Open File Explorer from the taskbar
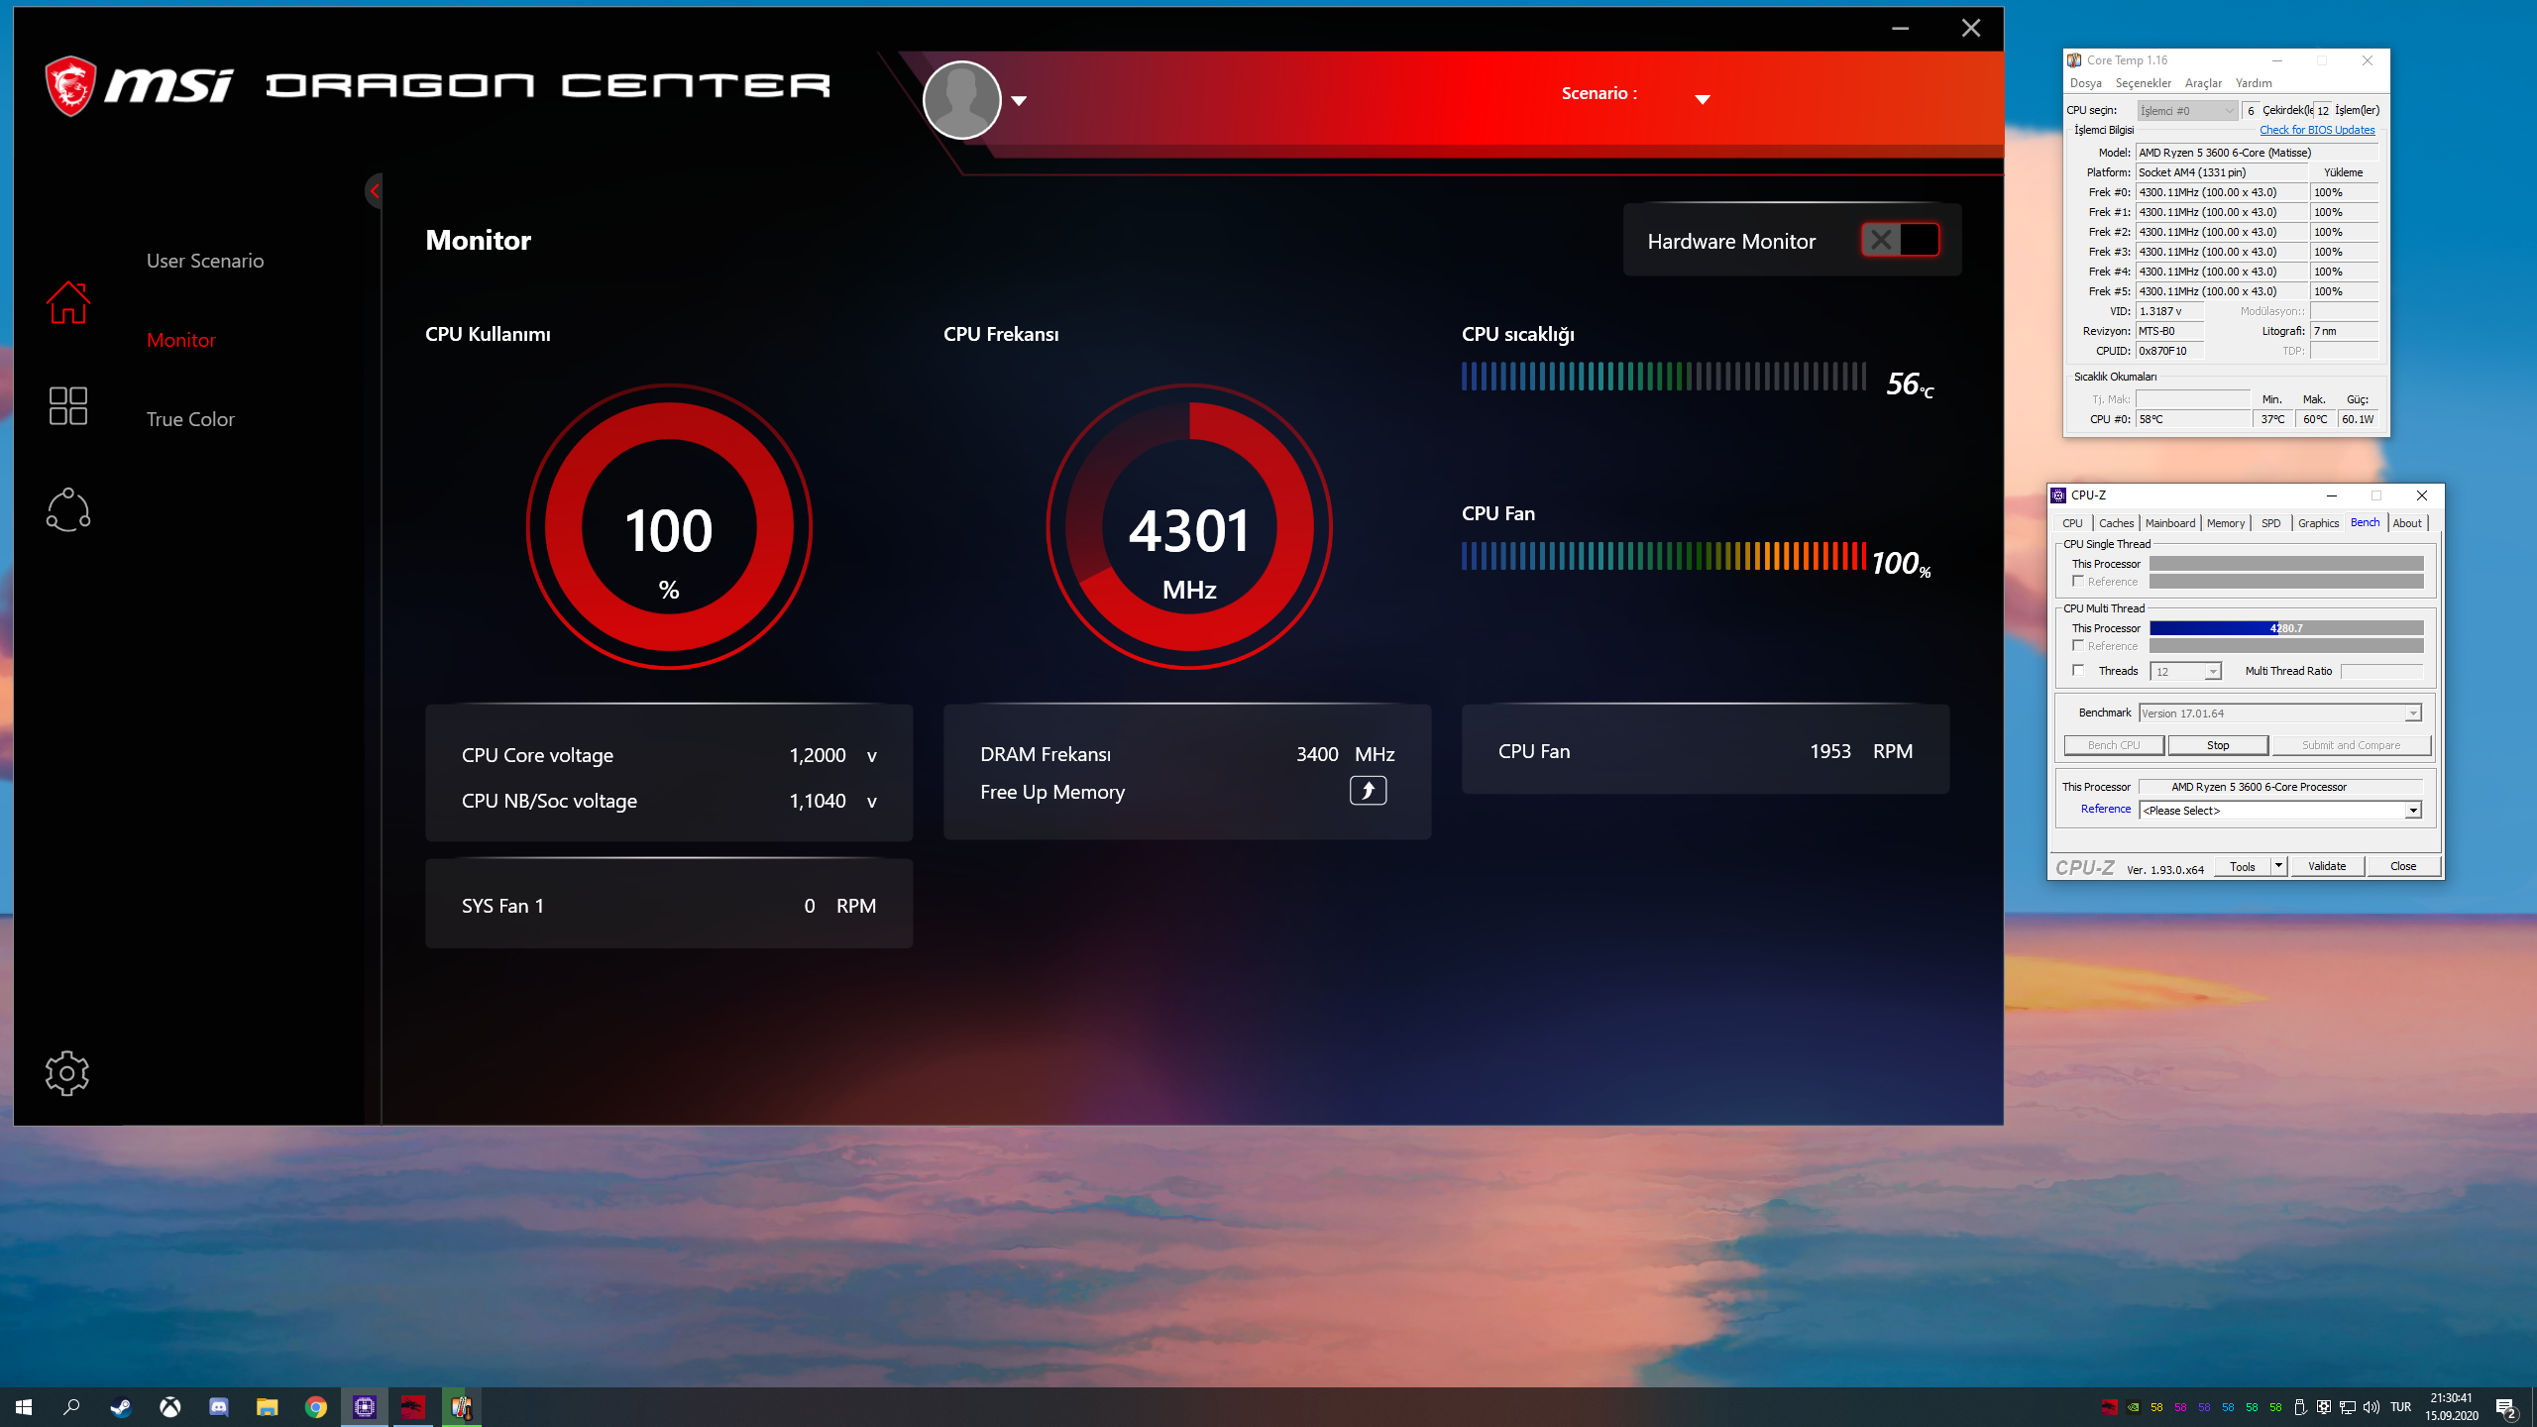 point(268,1407)
